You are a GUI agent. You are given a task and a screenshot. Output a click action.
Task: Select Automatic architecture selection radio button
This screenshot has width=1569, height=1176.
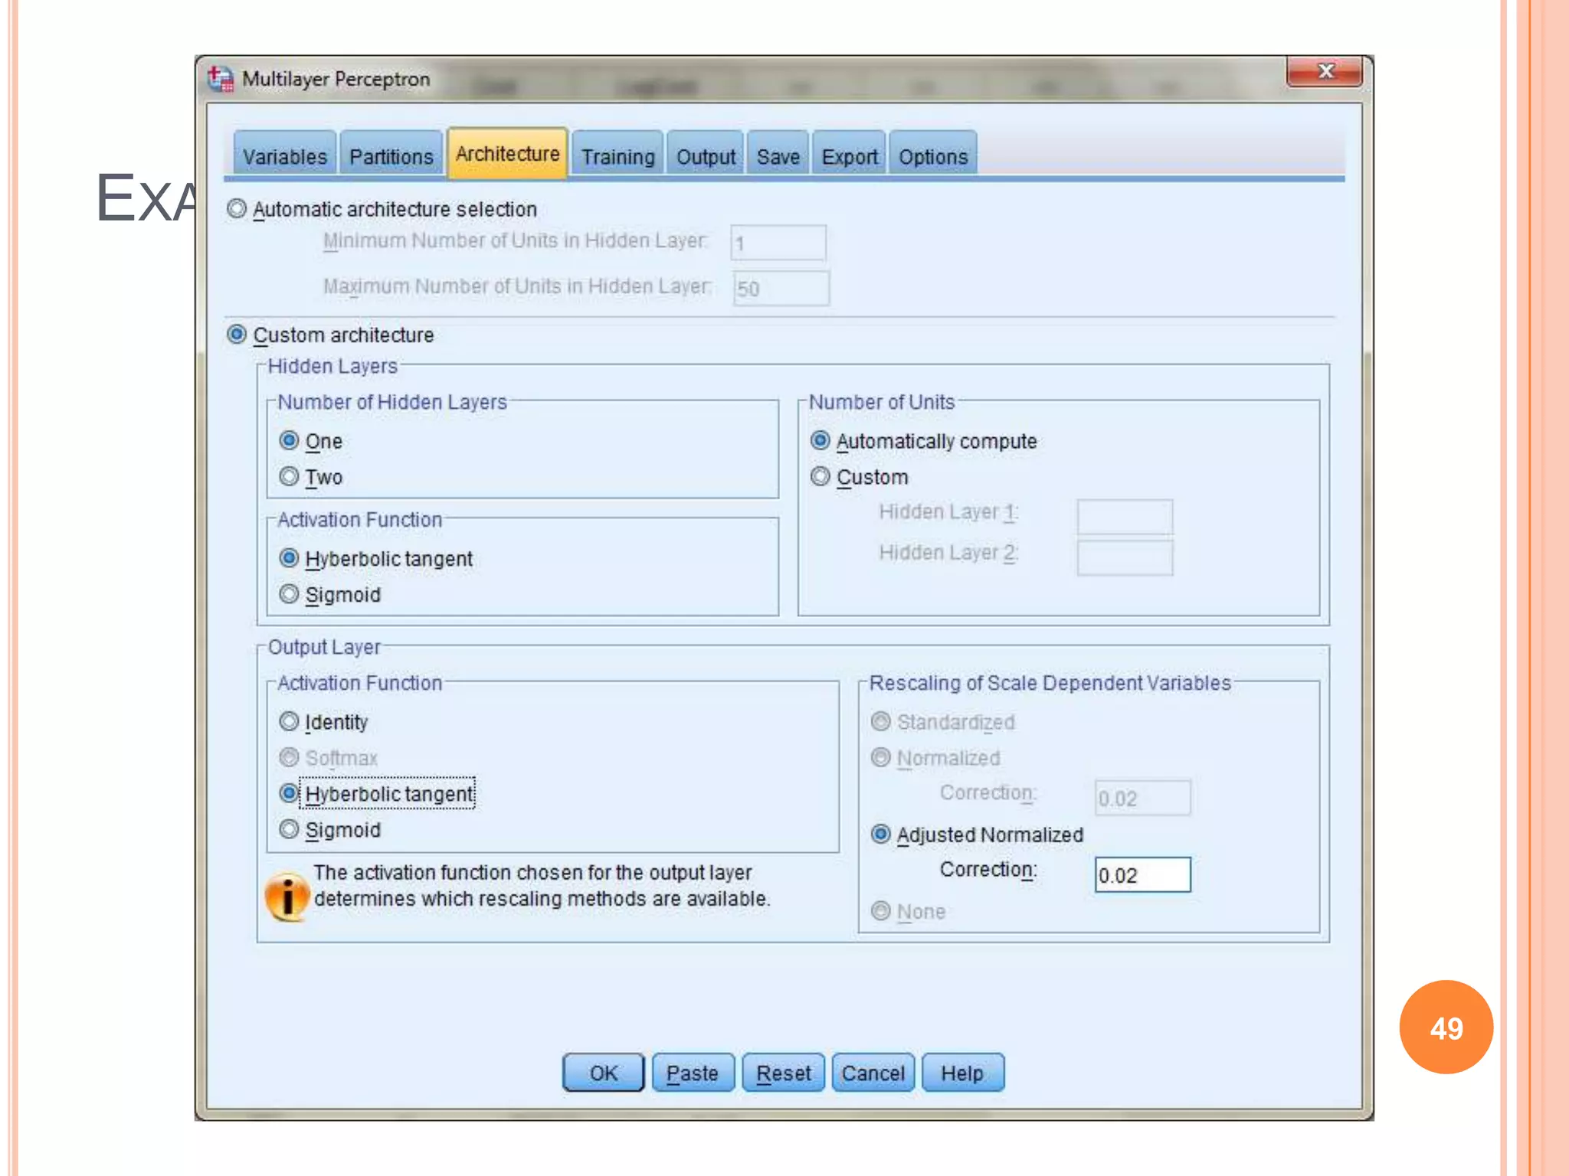tap(237, 208)
